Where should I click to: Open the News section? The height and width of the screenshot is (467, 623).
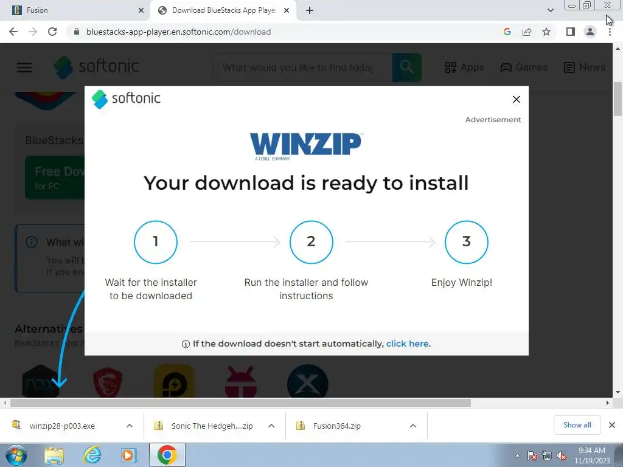pos(585,67)
